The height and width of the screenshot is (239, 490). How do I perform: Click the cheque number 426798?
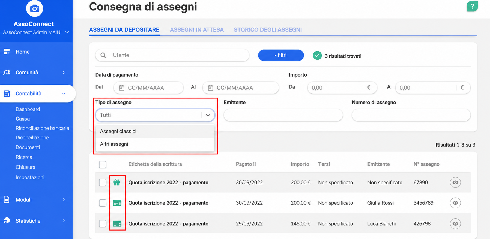click(x=422, y=223)
